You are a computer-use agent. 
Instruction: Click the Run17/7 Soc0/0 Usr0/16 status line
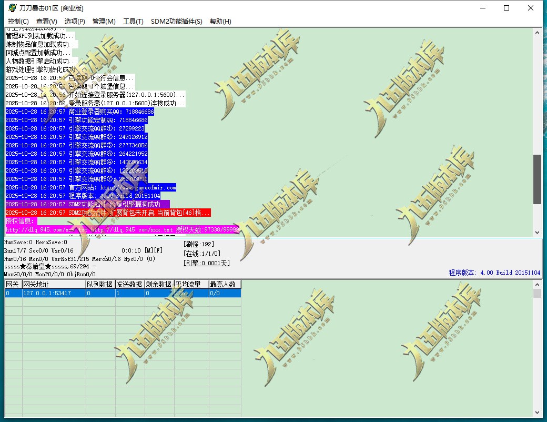pos(39,250)
